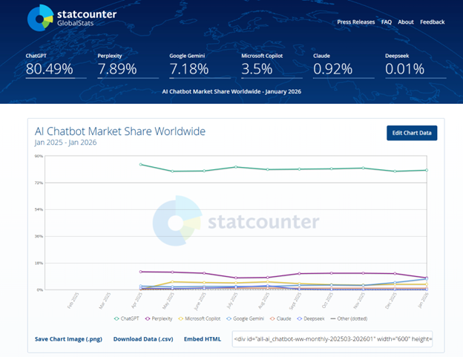
Task: Click the 72% y-axis label
Action: (39, 183)
